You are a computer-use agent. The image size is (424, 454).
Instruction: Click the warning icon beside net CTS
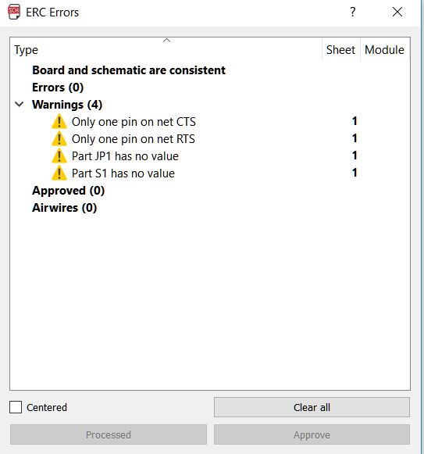(x=59, y=122)
